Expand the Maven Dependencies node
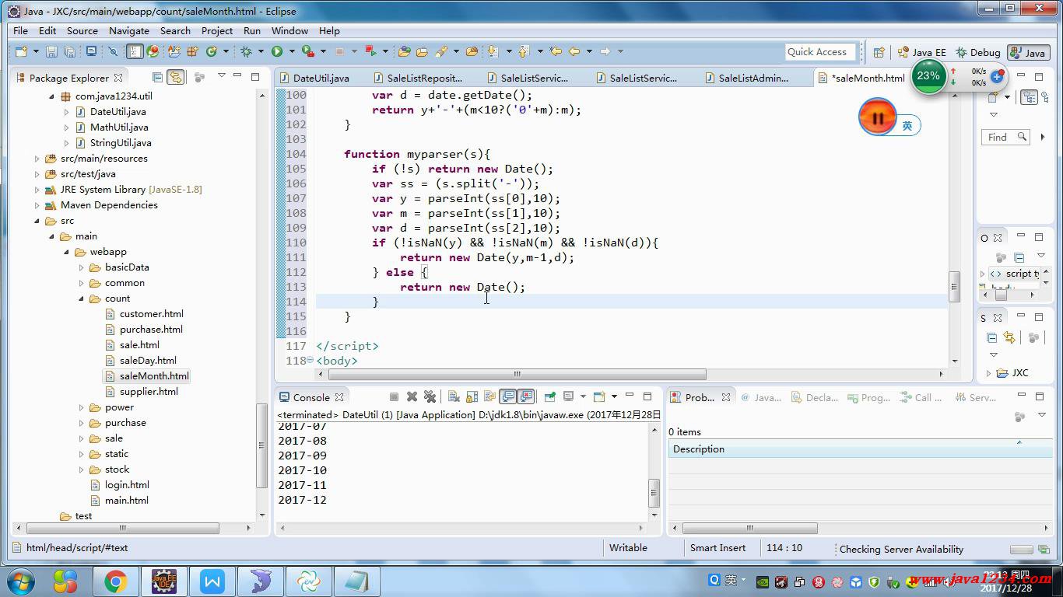The image size is (1063, 597). point(37,205)
